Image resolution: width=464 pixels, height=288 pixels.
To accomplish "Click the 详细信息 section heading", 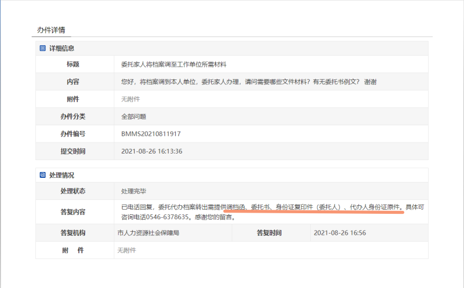I will click(61, 48).
